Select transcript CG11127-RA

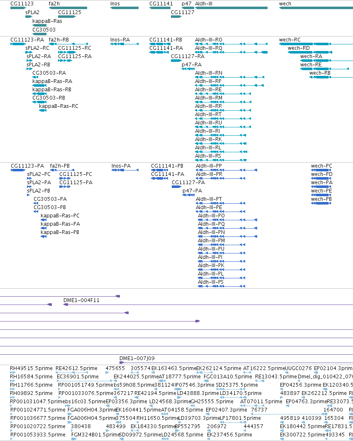(187, 56)
